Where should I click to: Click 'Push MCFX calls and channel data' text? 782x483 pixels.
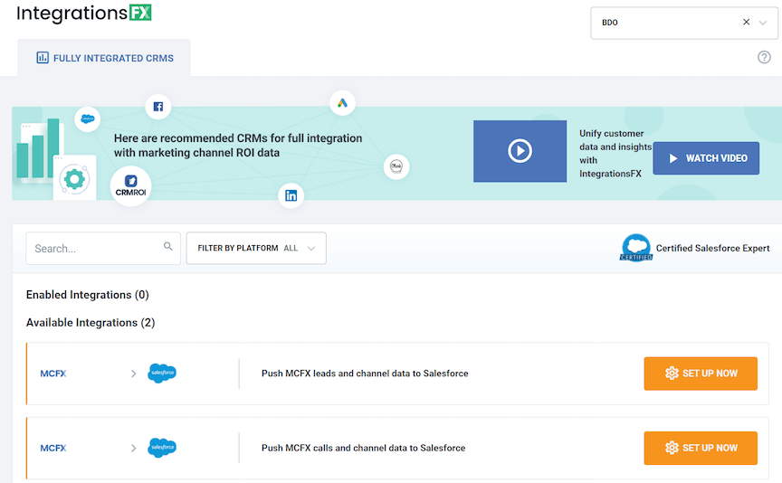coord(363,448)
